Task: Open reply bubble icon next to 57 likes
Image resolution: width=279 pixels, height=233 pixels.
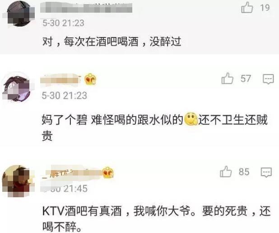Action: pos(268,79)
